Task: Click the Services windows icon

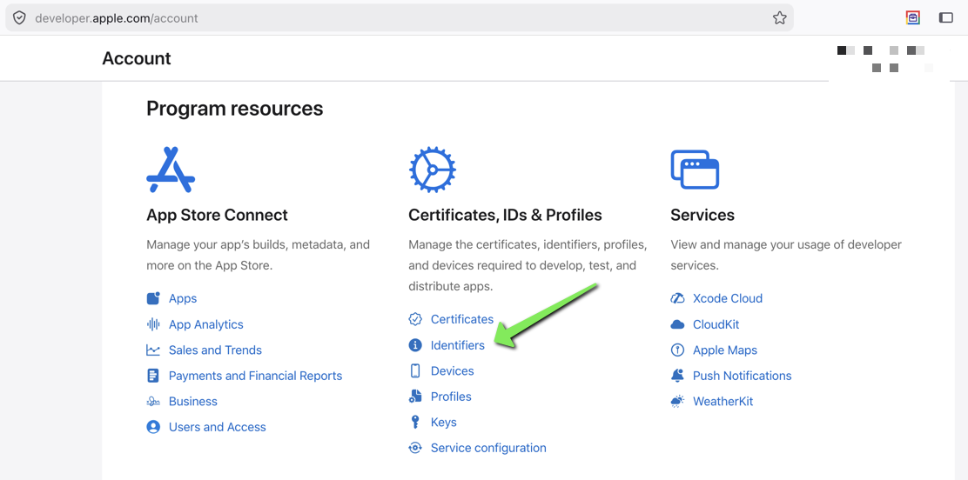Action: 696,170
